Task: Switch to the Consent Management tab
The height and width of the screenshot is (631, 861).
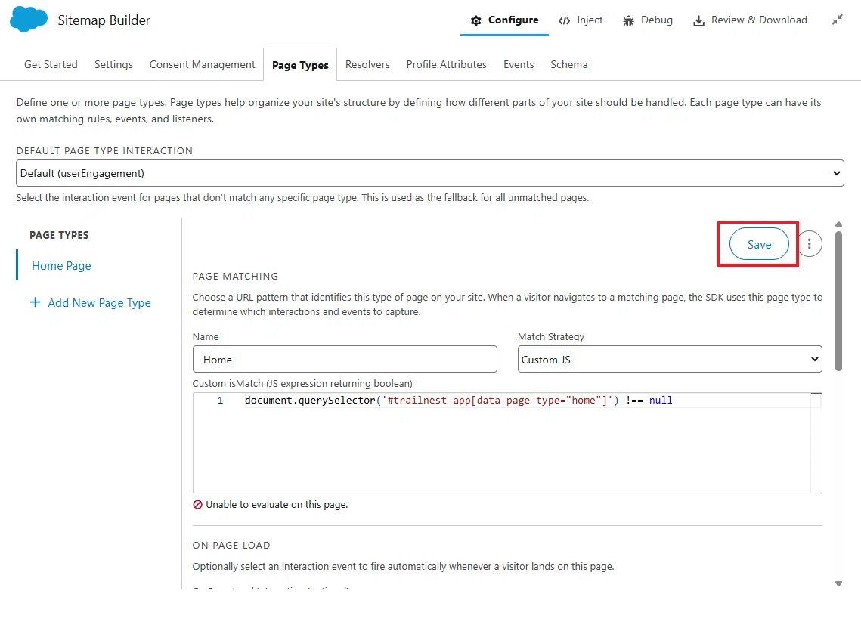Action: click(x=202, y=64)
